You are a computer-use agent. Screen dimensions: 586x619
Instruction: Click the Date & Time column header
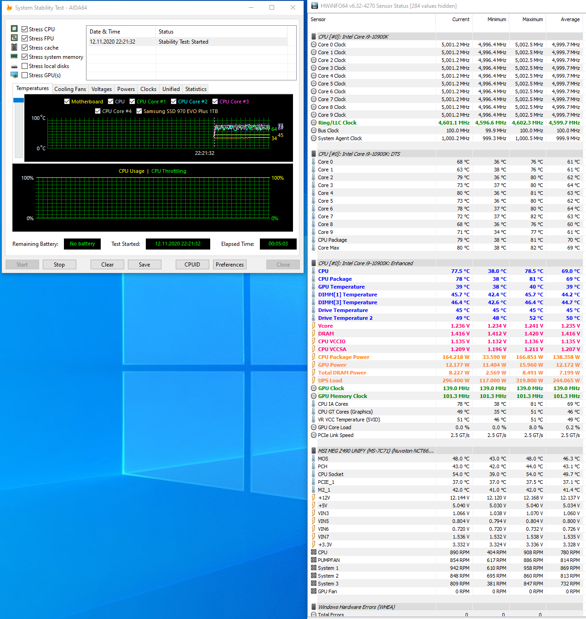[x=121, y=32]
